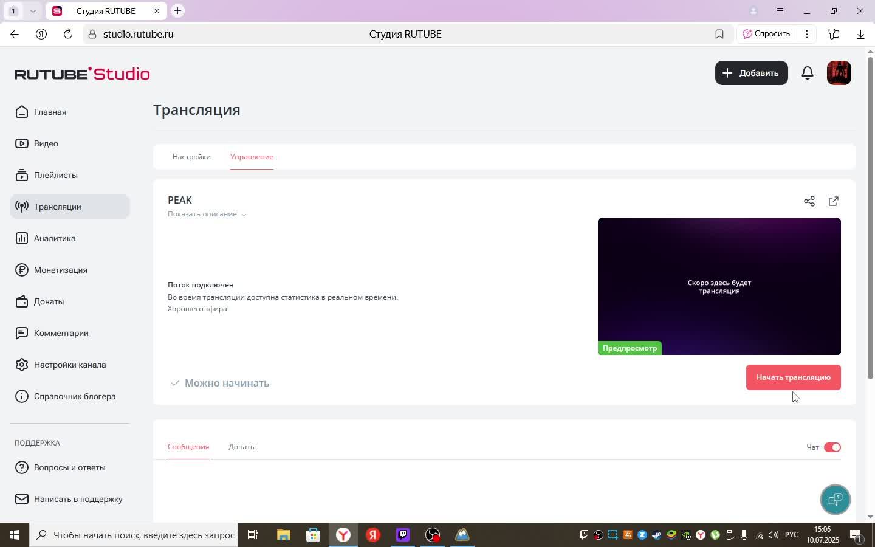Click the Спросить assistant button
This screenshot has height=547, width=875.
766,34
